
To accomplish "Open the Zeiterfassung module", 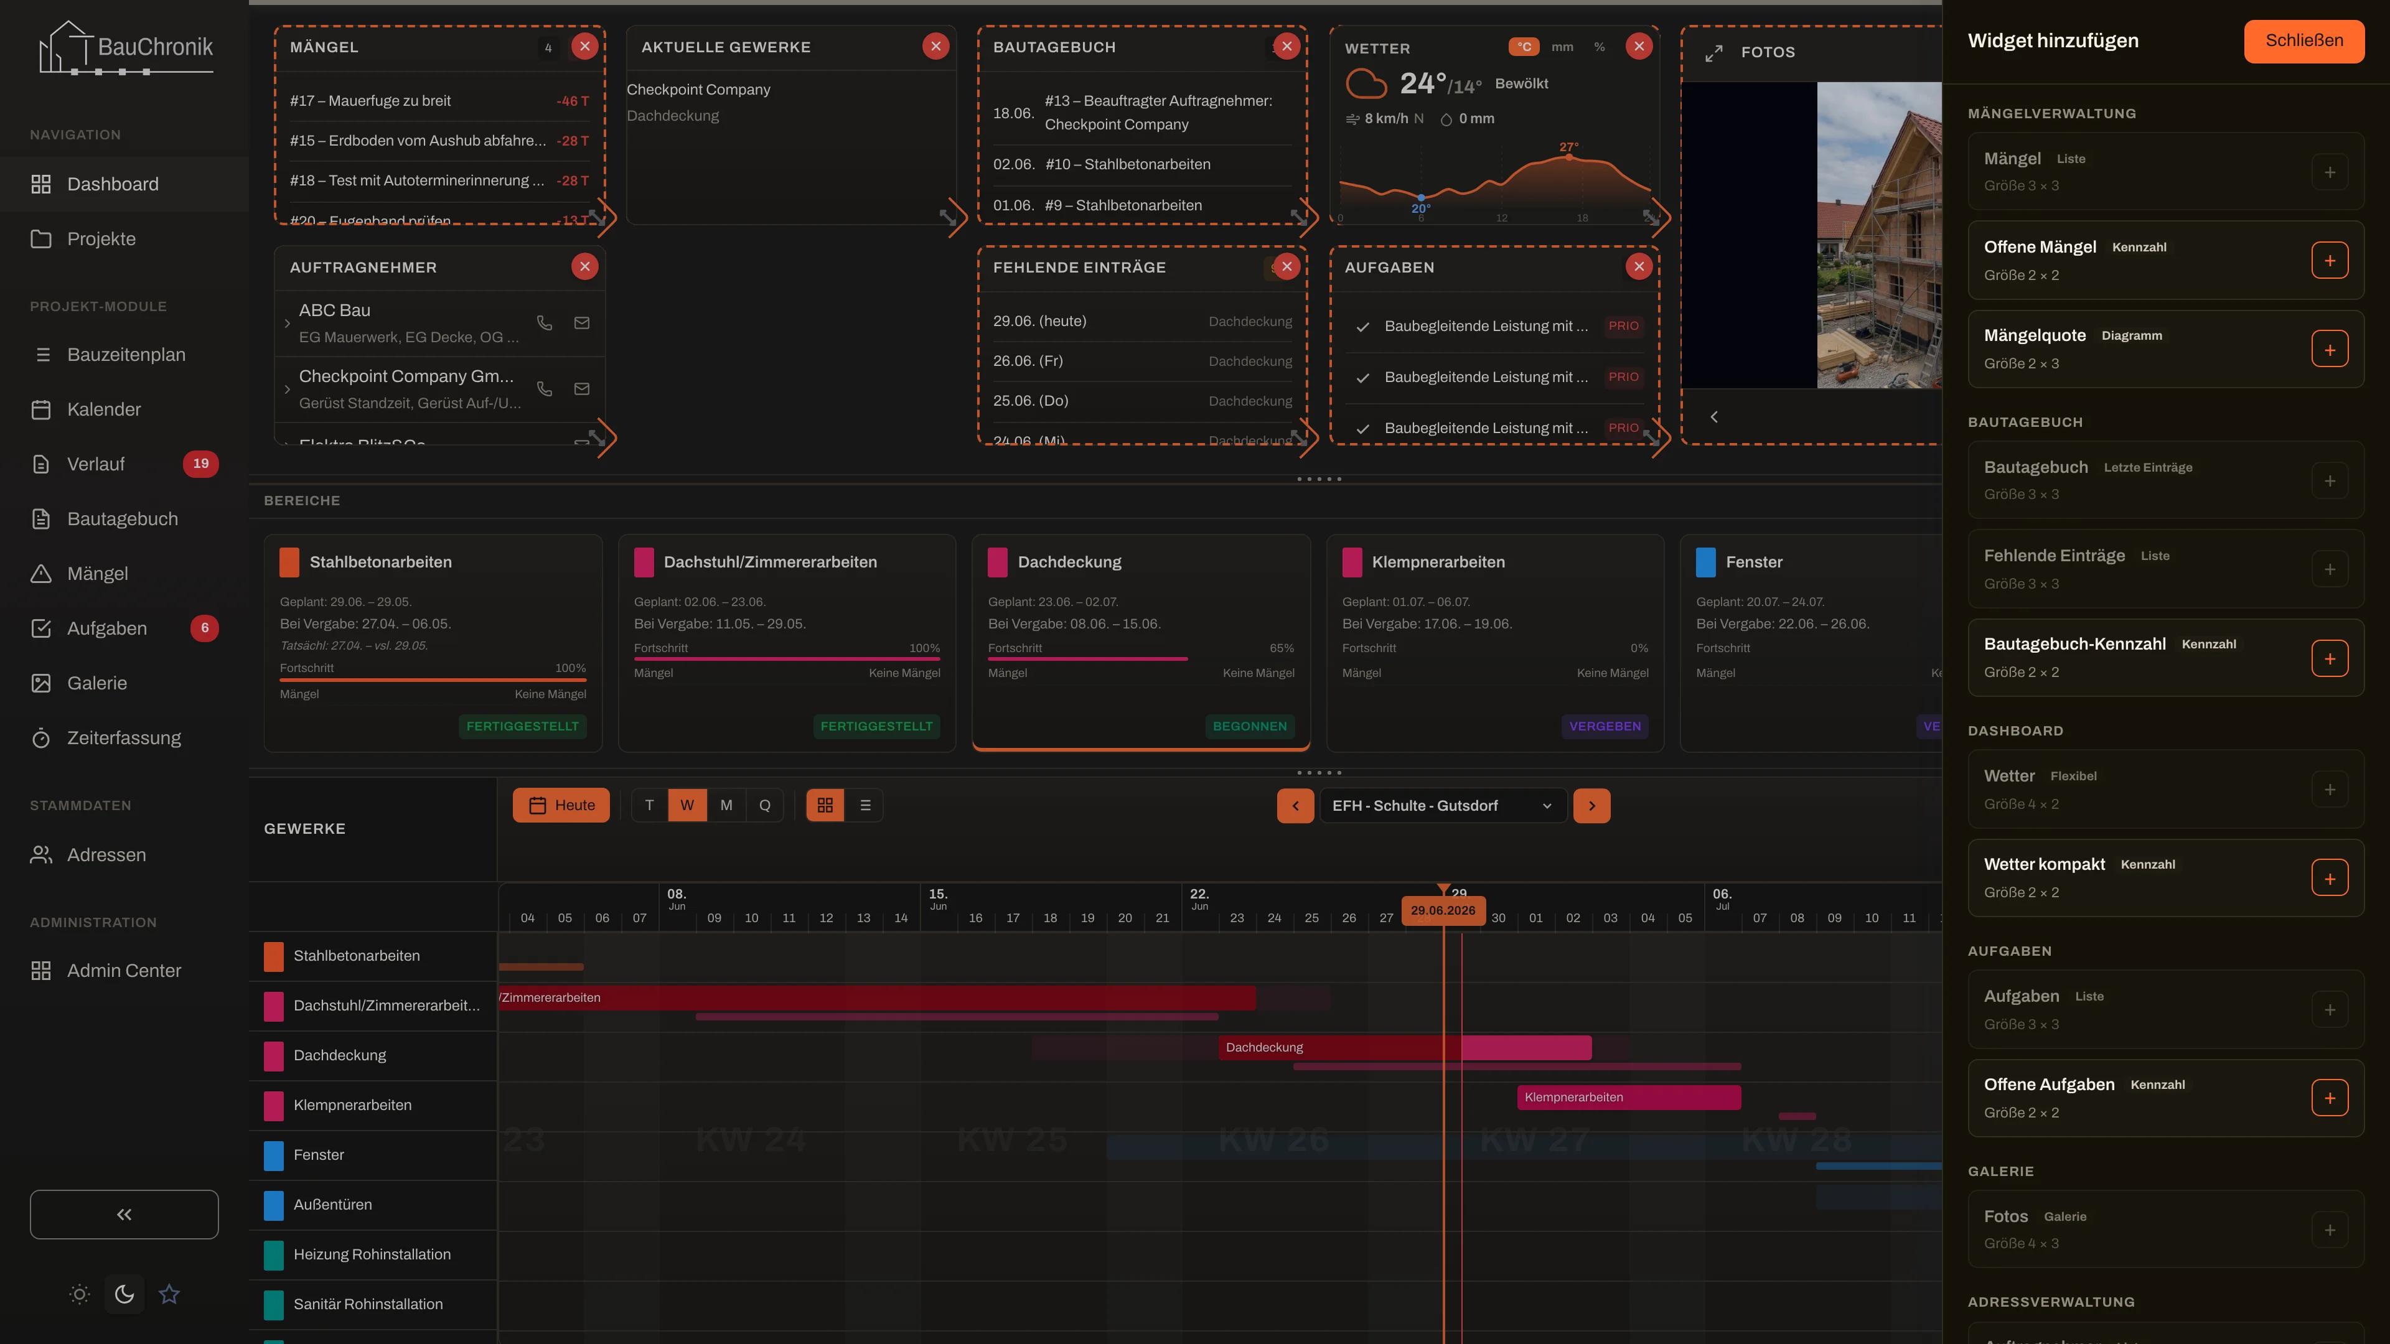I will point(124,737).
